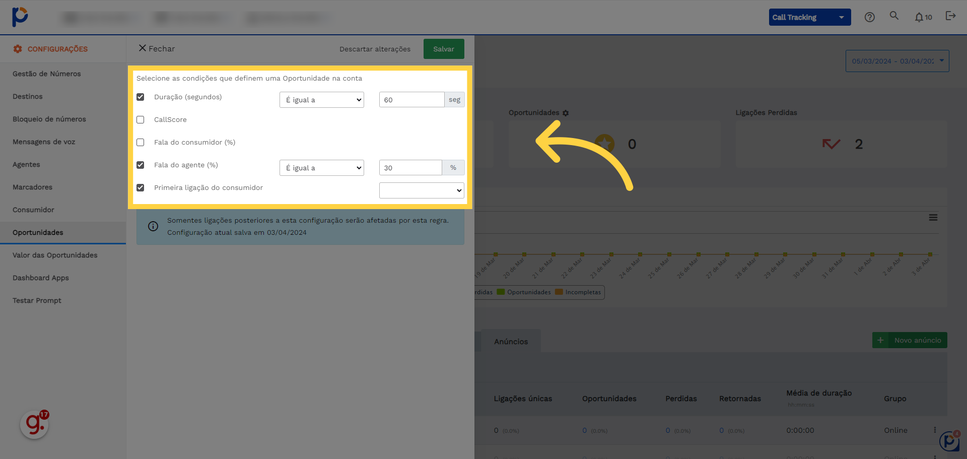The image size is (967, 459).
Task: Click the Phonetrack logo at top left
Action: [20, 17]
